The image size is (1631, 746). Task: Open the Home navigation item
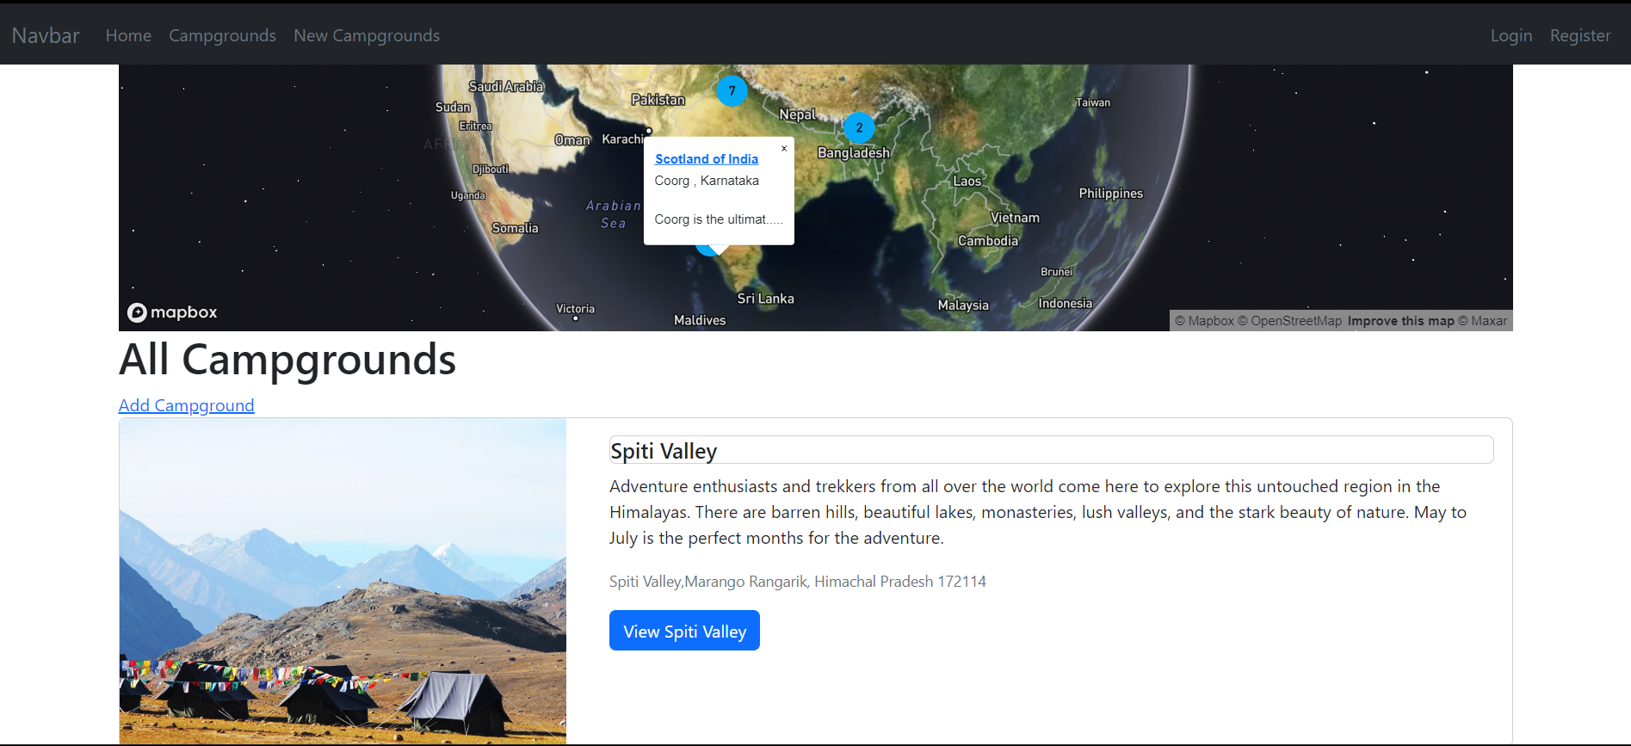click(127, 35)
